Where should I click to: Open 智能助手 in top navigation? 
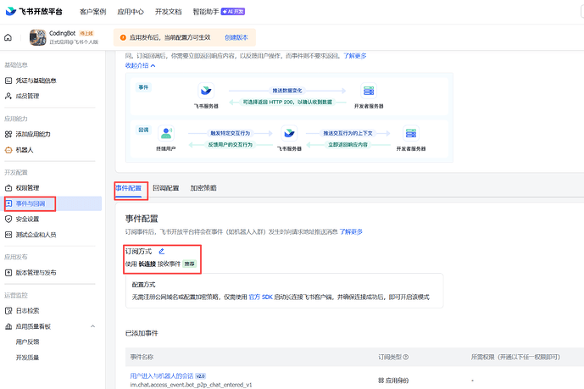[206, 12]
